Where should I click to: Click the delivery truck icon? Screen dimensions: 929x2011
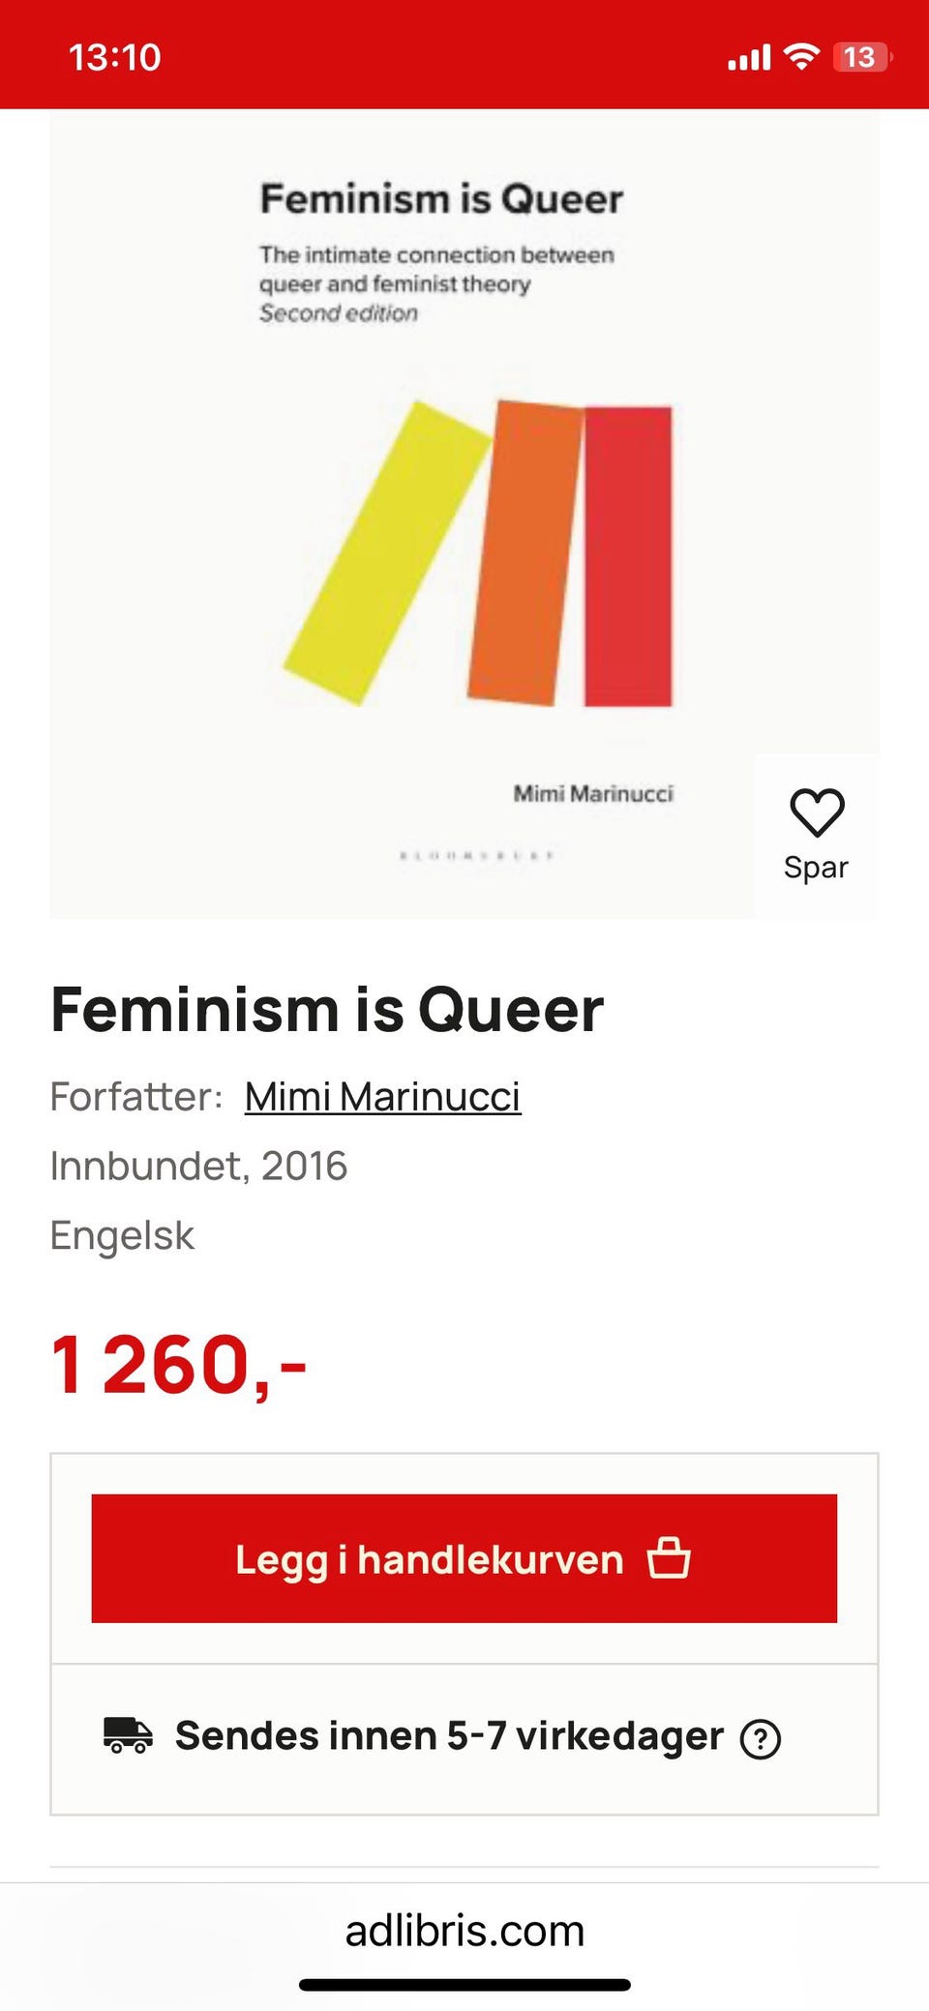click(x=128, y=1735)
